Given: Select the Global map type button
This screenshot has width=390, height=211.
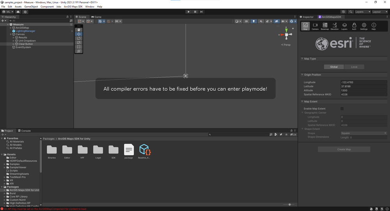Looking at the screenshot, I should (334, 67).
